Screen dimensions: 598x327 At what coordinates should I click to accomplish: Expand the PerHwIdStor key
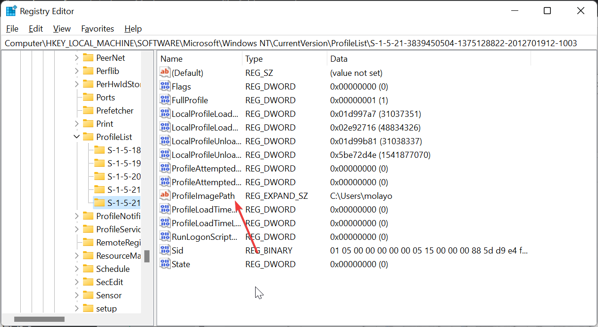[76, 84]
